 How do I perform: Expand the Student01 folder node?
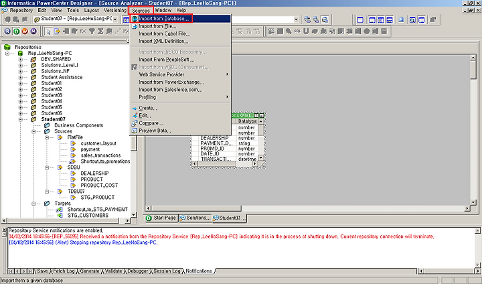coord(20,83)
